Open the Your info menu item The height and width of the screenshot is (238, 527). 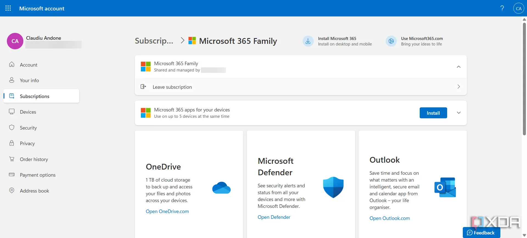tap(41, 80)
